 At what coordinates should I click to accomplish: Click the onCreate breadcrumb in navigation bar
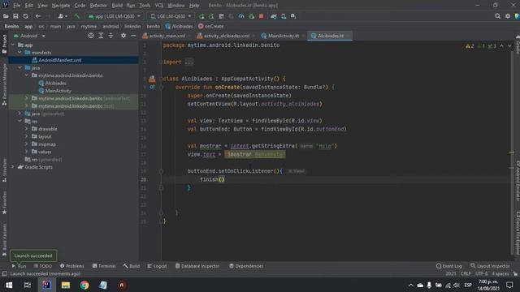(x=211, y=26)
